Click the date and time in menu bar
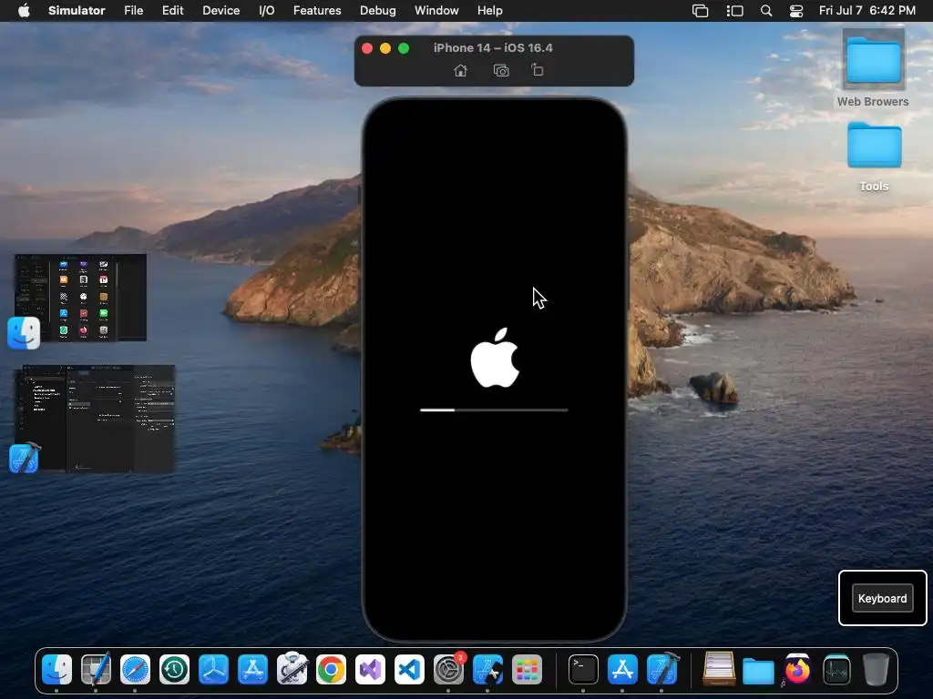Image resolution: width=933 pixels, height=699 pixels. click(x=867, y=11)
